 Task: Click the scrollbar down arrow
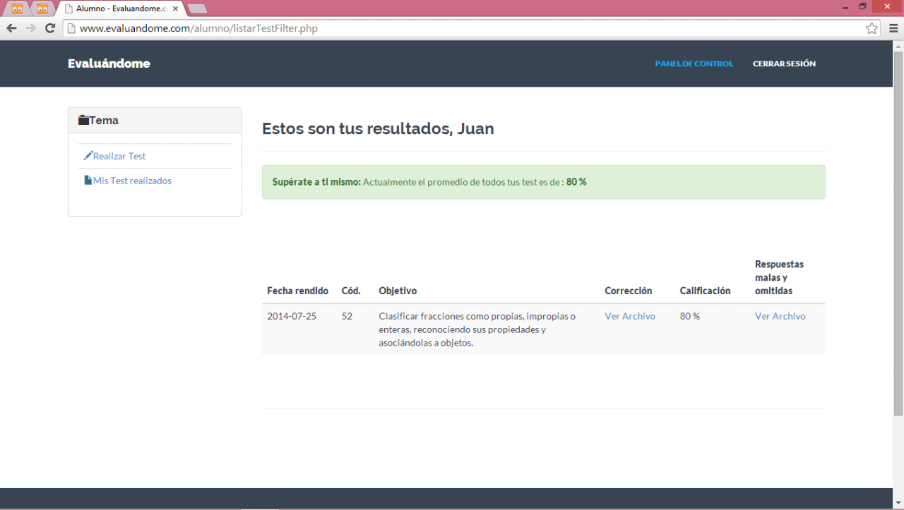point(898,504)
